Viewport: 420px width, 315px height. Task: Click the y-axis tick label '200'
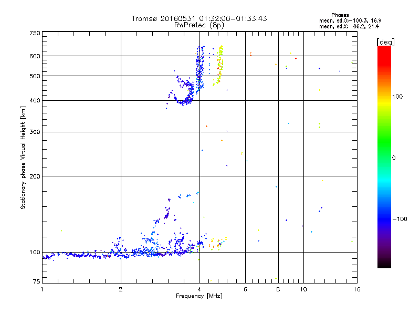[x=35, y=176]
